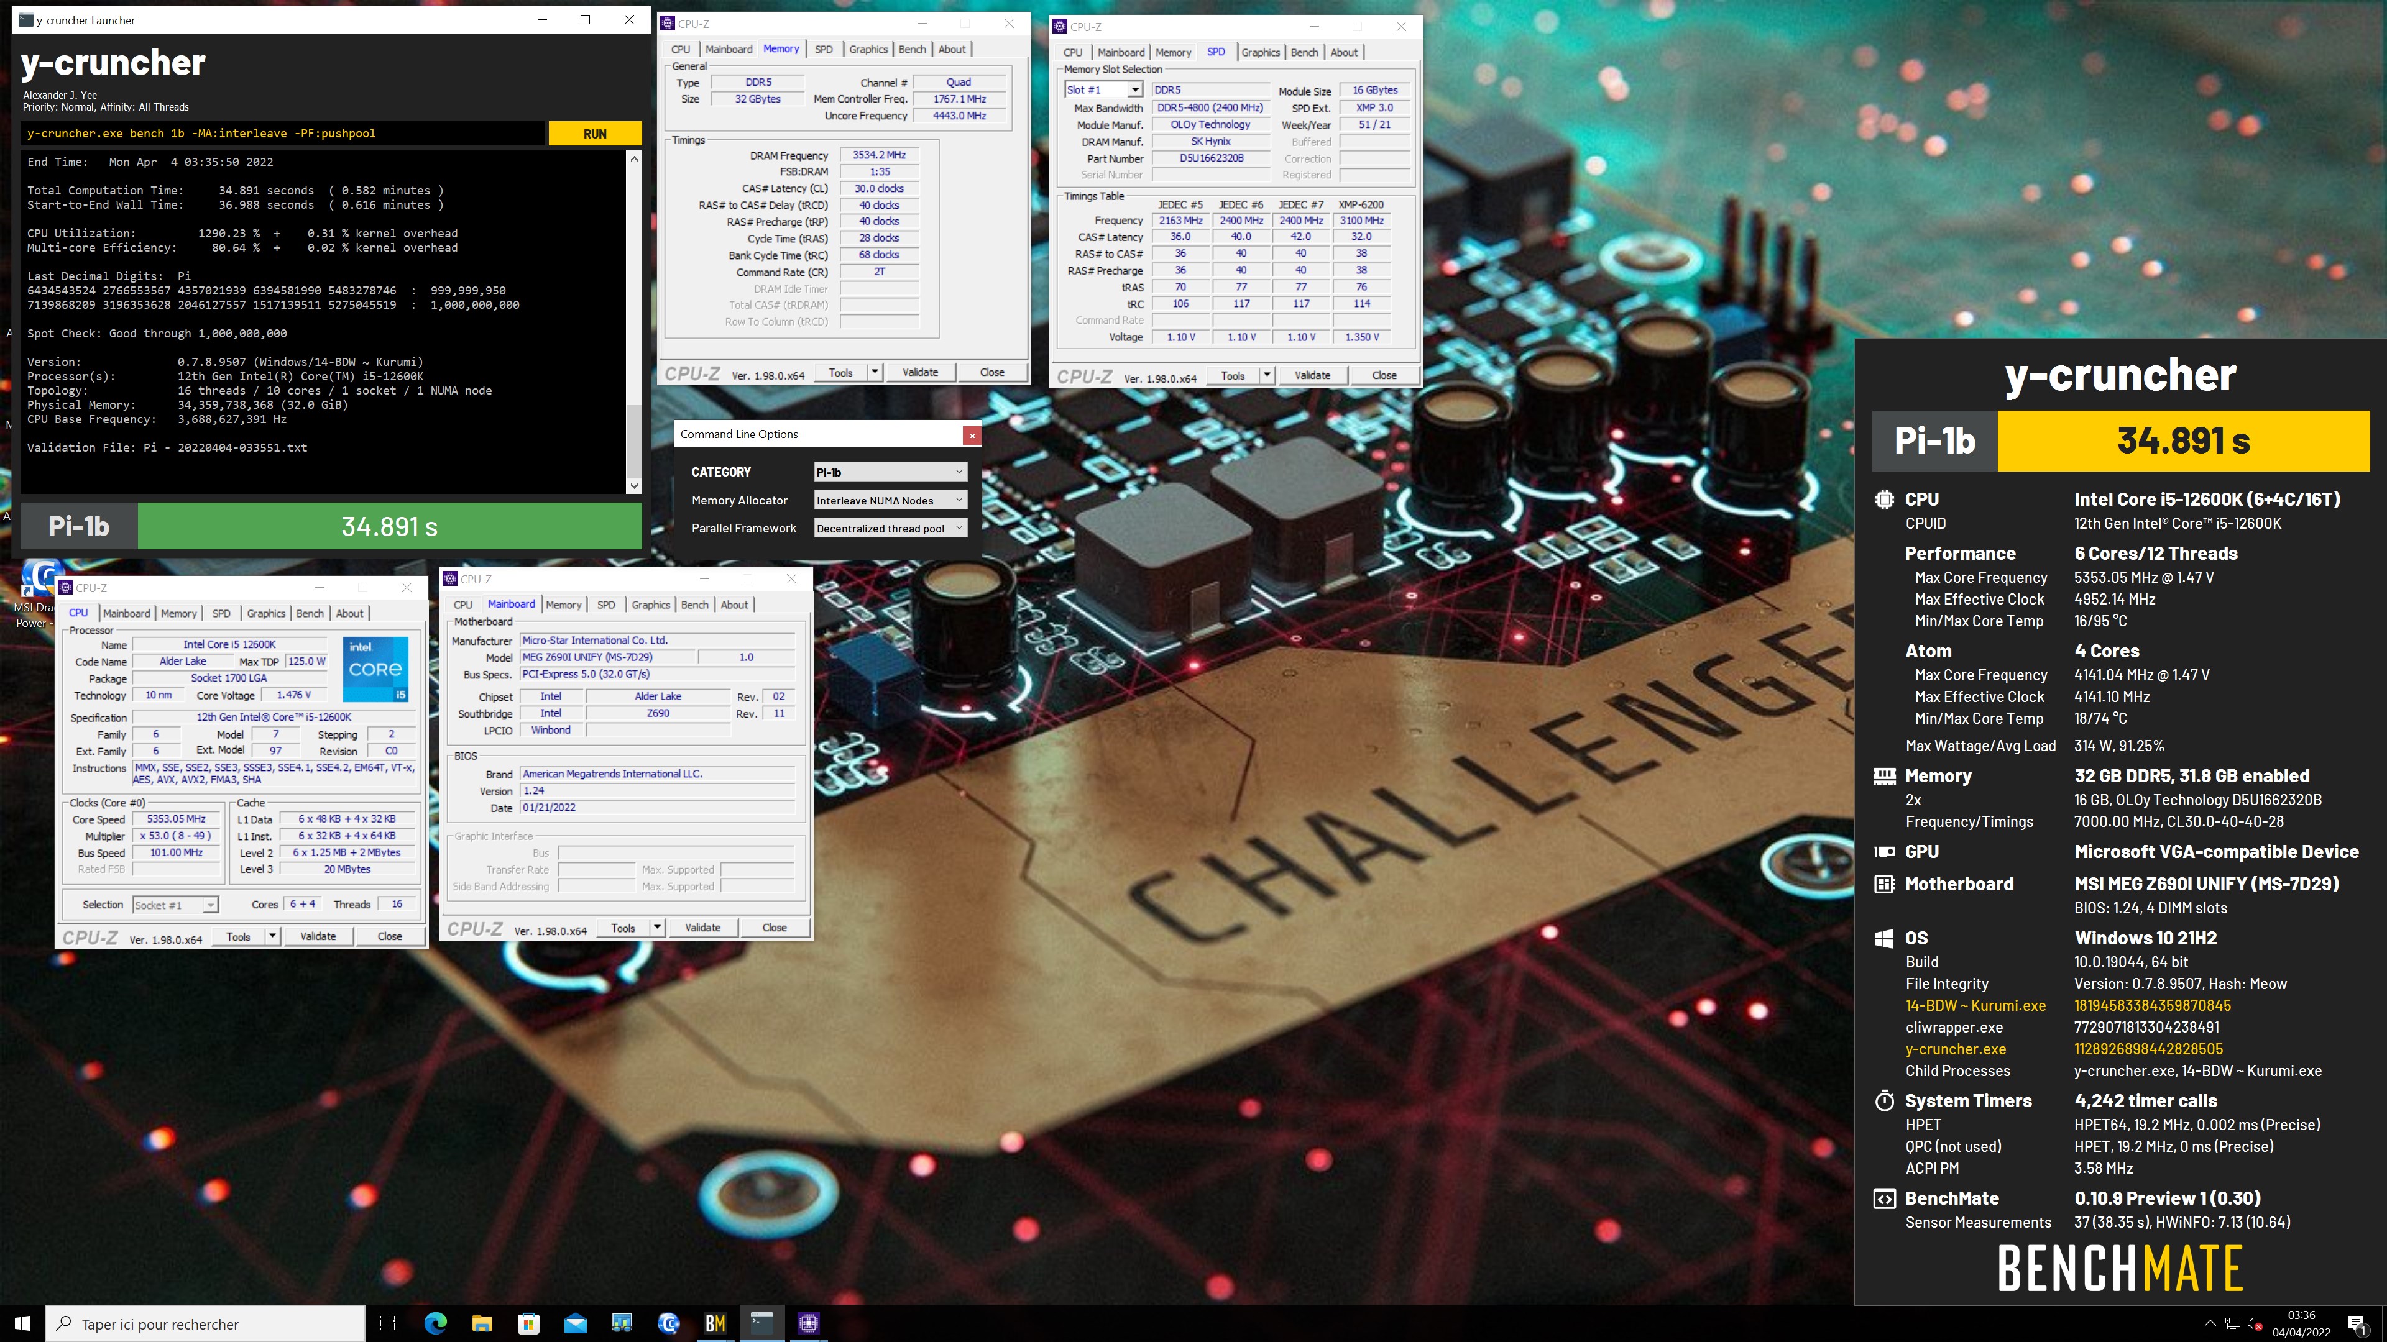Open About tab in CPU-Z SPD window
The image size is (2387, 1342).
tap(1343, 53)
